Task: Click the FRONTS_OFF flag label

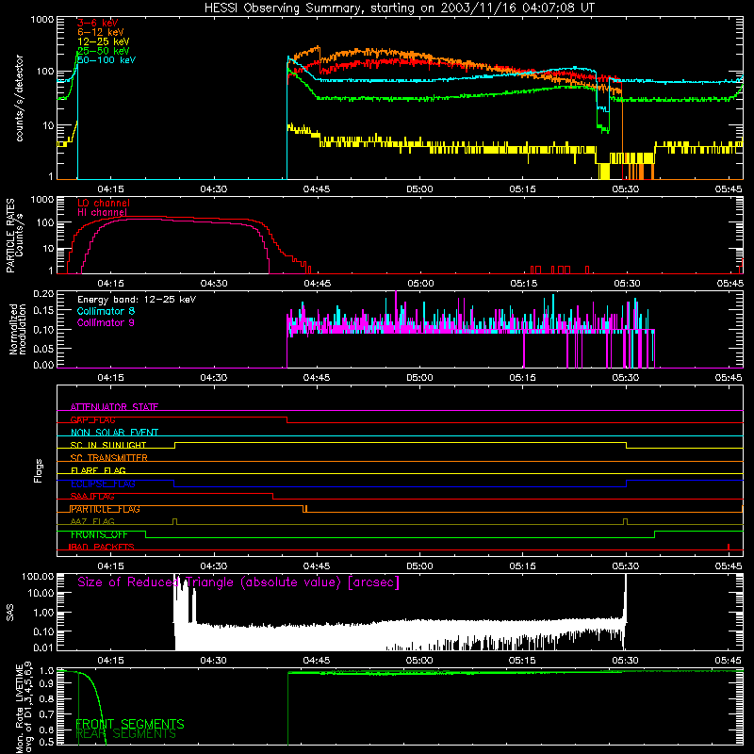Action: pyautogui.click(x=99, y=534)
